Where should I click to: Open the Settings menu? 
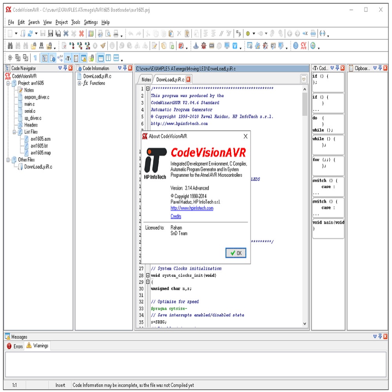point(91,22)
